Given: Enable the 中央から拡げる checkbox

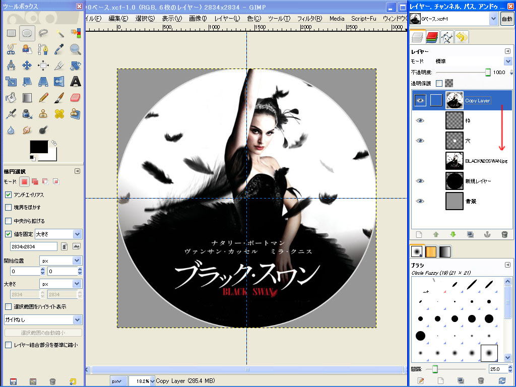Looking at the screenshot, I should (x=9, y=221).
